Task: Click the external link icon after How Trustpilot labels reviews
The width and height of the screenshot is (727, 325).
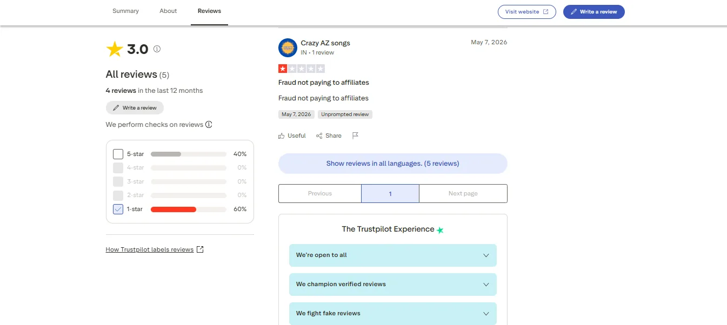Action: pyautogui.click(x=200, y=249)
